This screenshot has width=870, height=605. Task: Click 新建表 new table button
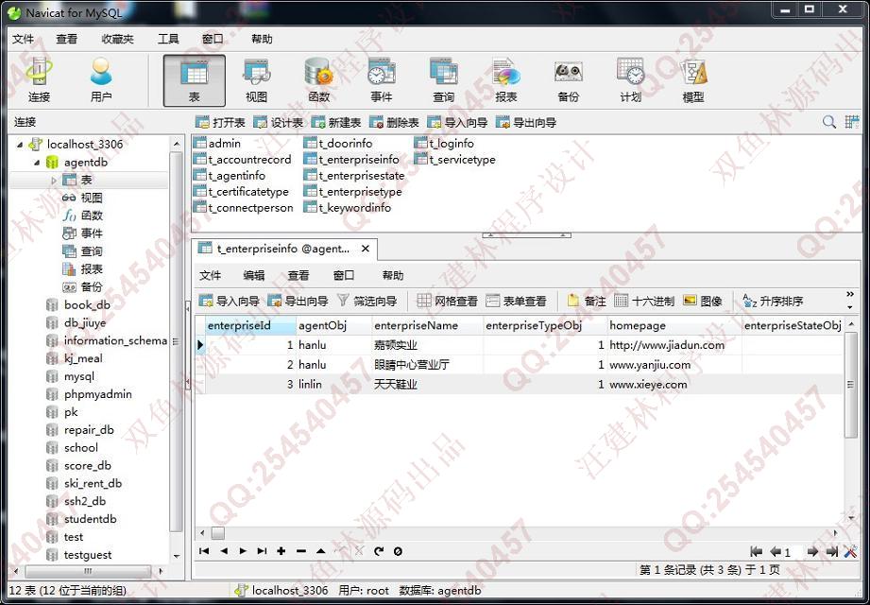(x=336, y=123)
